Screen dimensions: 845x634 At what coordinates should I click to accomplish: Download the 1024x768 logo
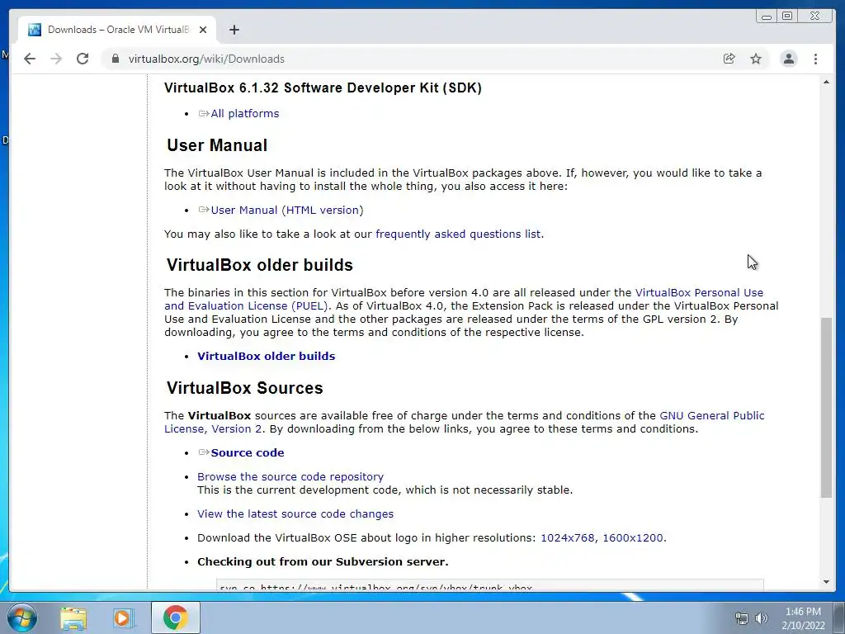[x=568, y=538]
